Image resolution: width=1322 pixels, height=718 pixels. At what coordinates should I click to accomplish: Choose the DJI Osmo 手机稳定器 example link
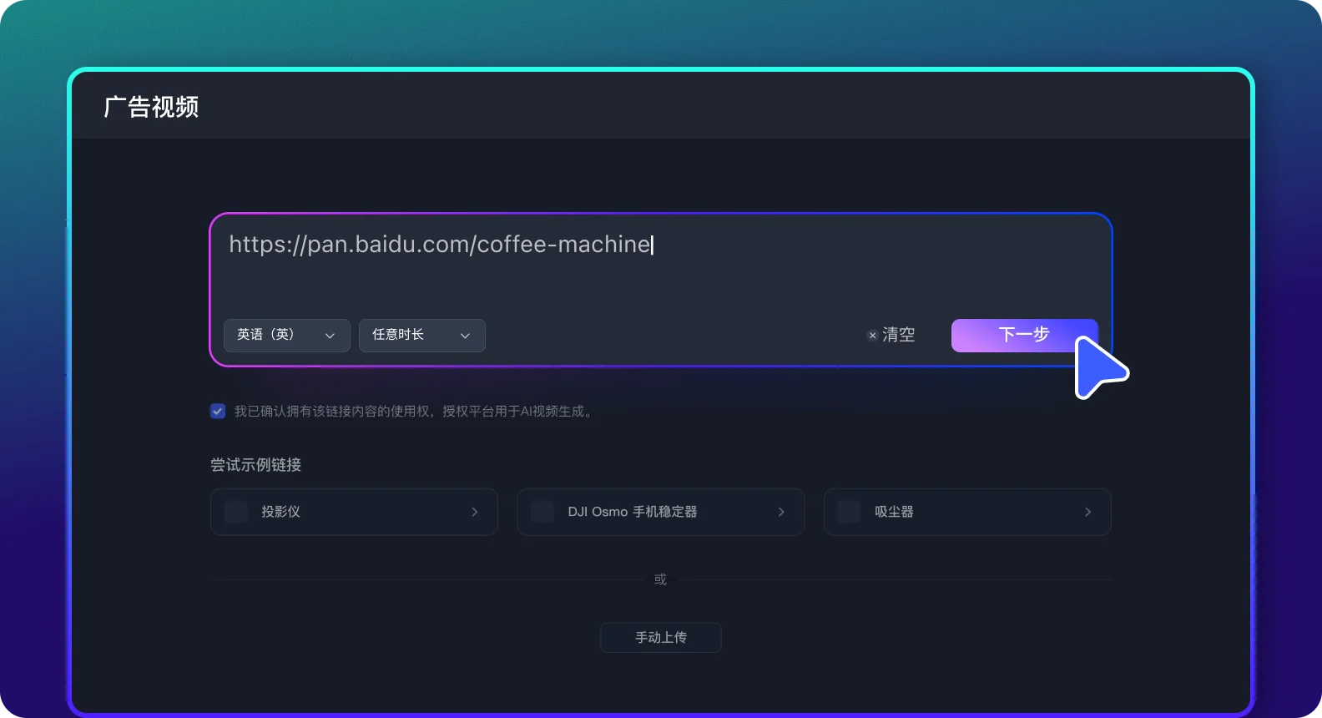click(x=632, y=512)
